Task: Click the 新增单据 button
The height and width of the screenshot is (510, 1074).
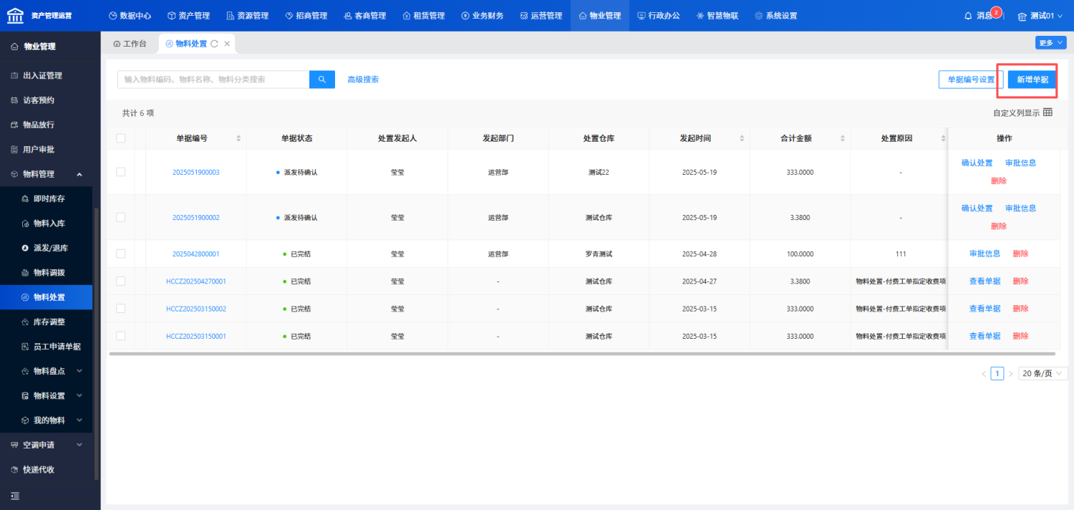Action: tap(1032, 80)
